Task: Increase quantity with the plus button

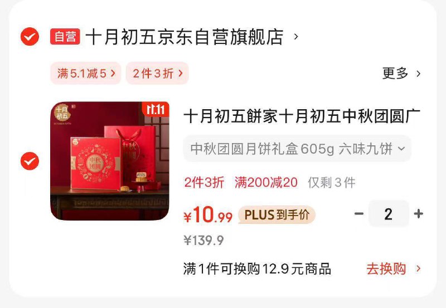Action: click(x=419, y=213)
